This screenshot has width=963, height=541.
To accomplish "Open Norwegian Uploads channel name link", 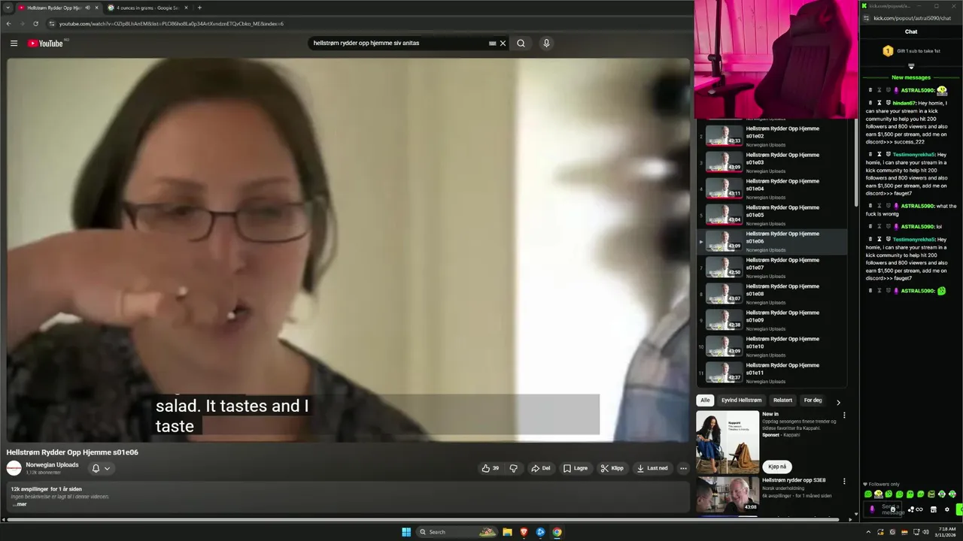I will point(52,464).
